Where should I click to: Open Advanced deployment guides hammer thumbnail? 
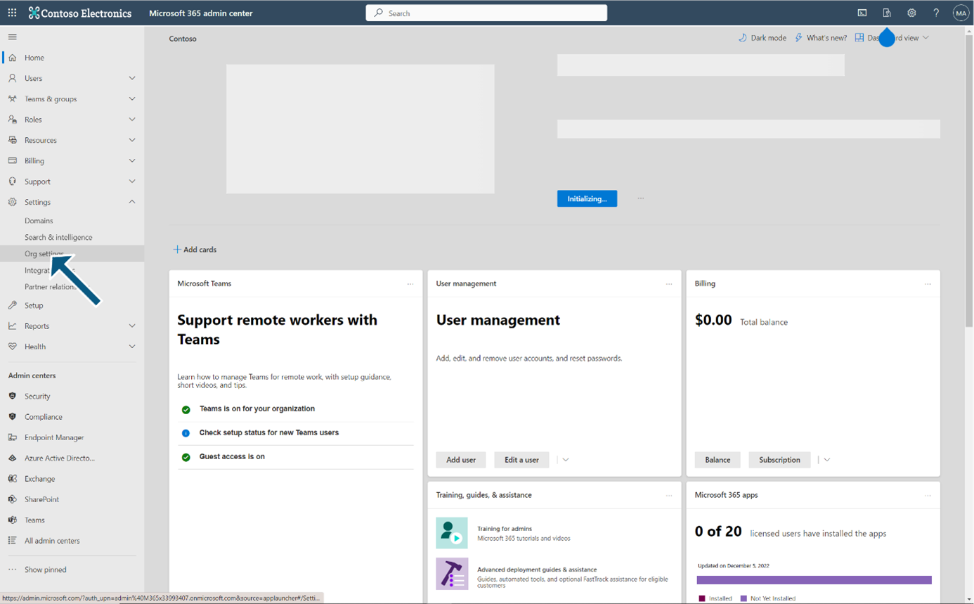pos(452,574)
